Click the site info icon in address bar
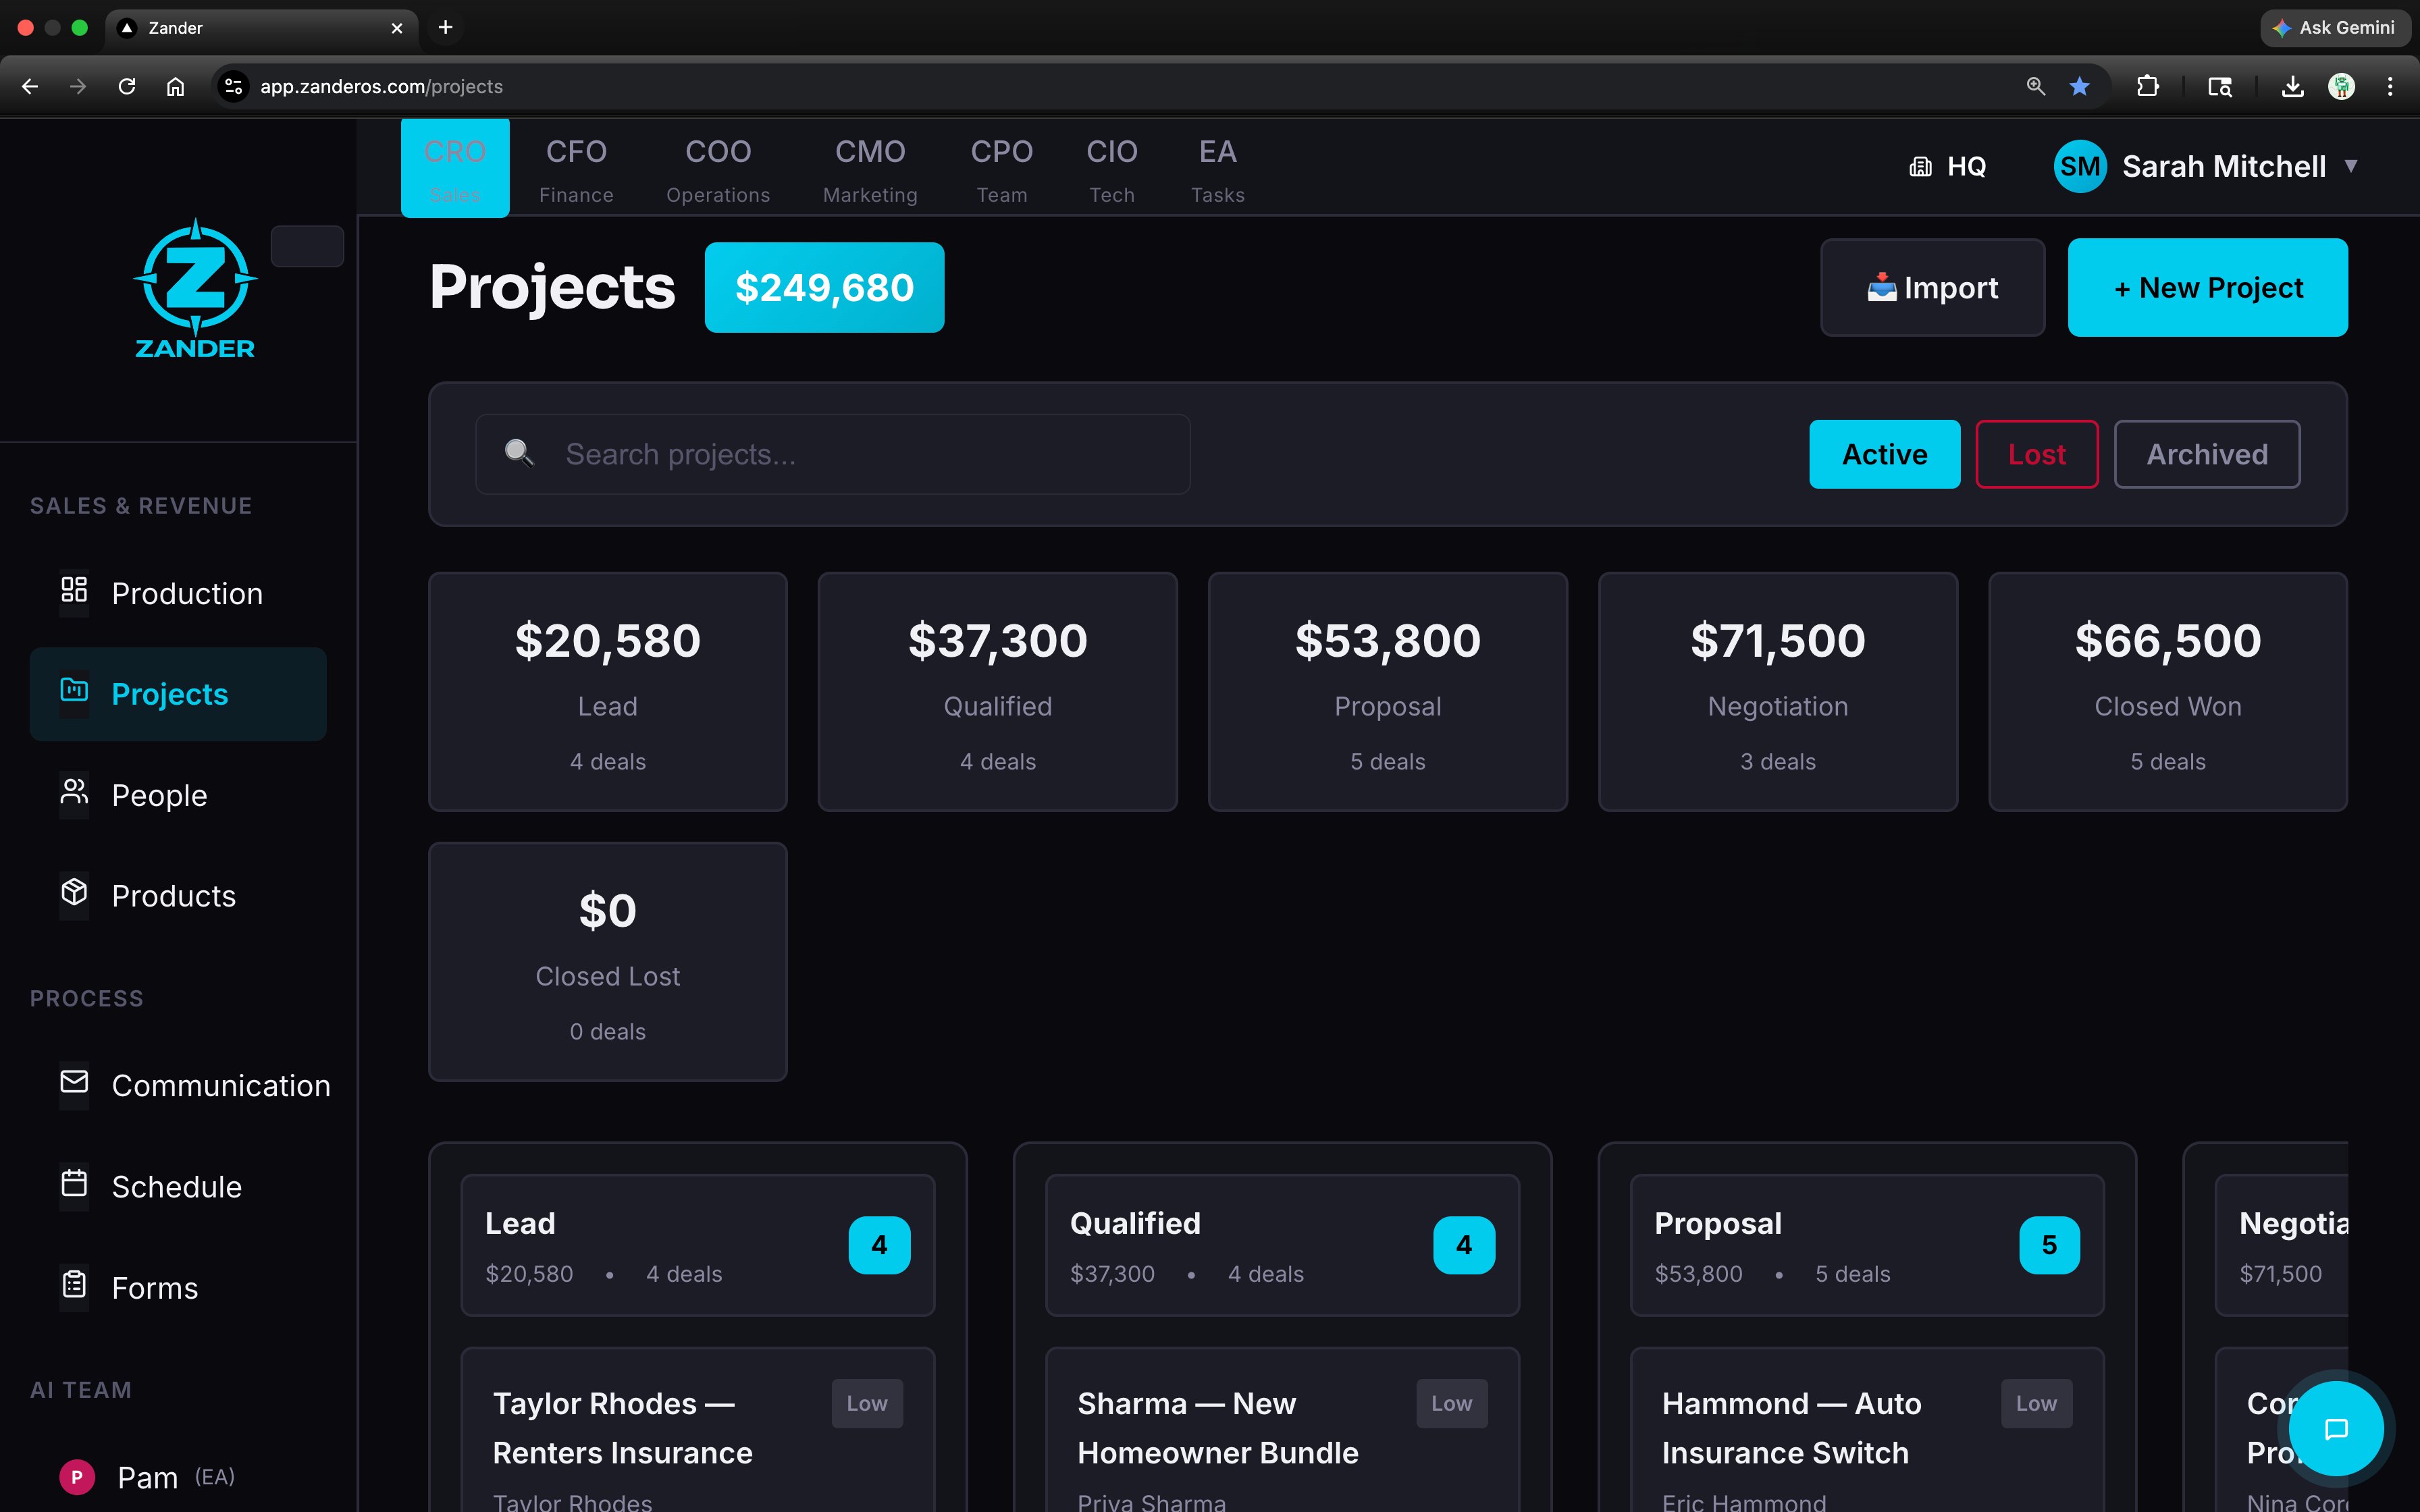This screenshot has height=1512, width=2420. [x=233, y=86]
